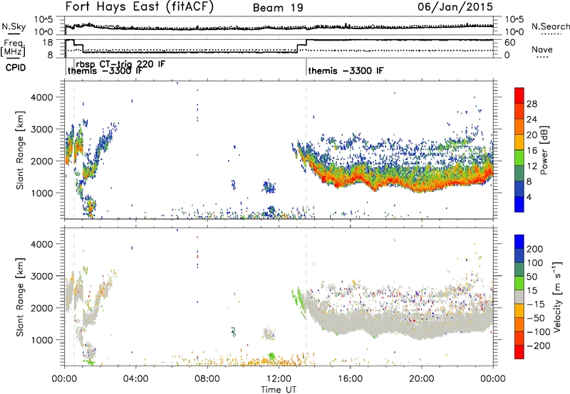Click the 'N.Search' legend label
The width and height of the screenshot is (570, 394).
(x=550, y=26)
